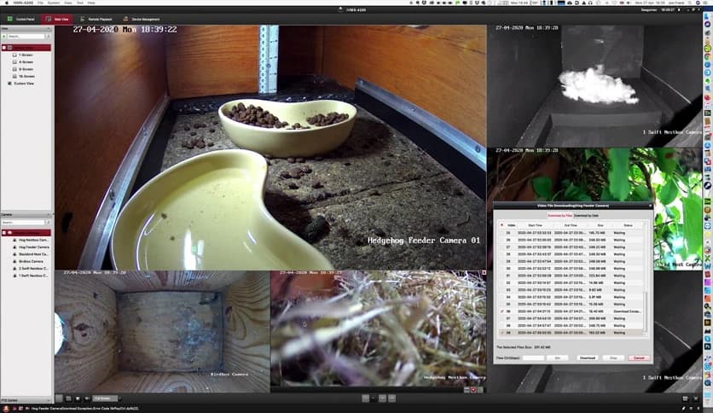This screenshot has width=713, height=413.
Task: Select Blackbird Nest Camera in list
Action: pyautogui.click(x=31, y=254)
